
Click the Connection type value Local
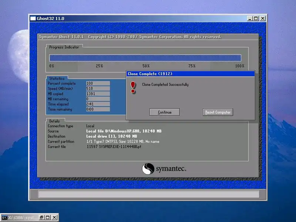(90, 126)
